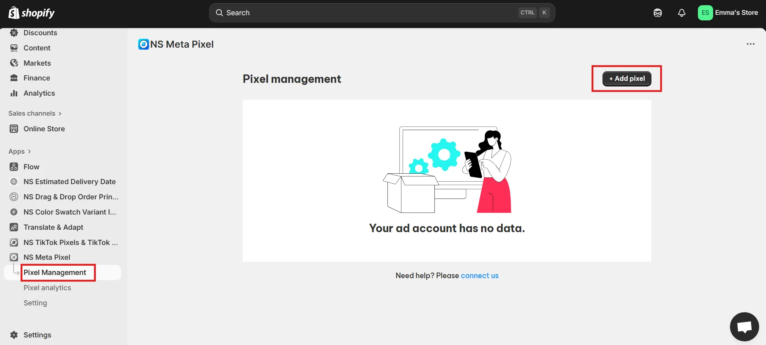The image size is (766, 345).
Task: Click the Online Store icon
Action: pos(14,129)
